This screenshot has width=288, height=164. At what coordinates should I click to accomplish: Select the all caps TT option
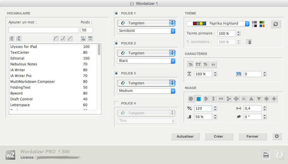pyautogui.click(x=198, y=64)
